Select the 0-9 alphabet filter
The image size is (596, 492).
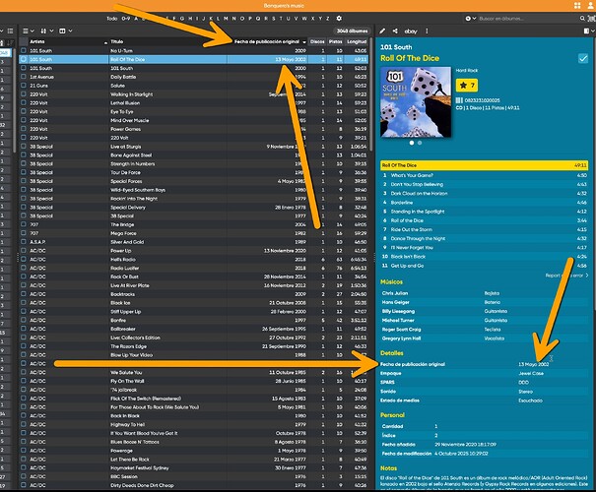tap(125, 19)
